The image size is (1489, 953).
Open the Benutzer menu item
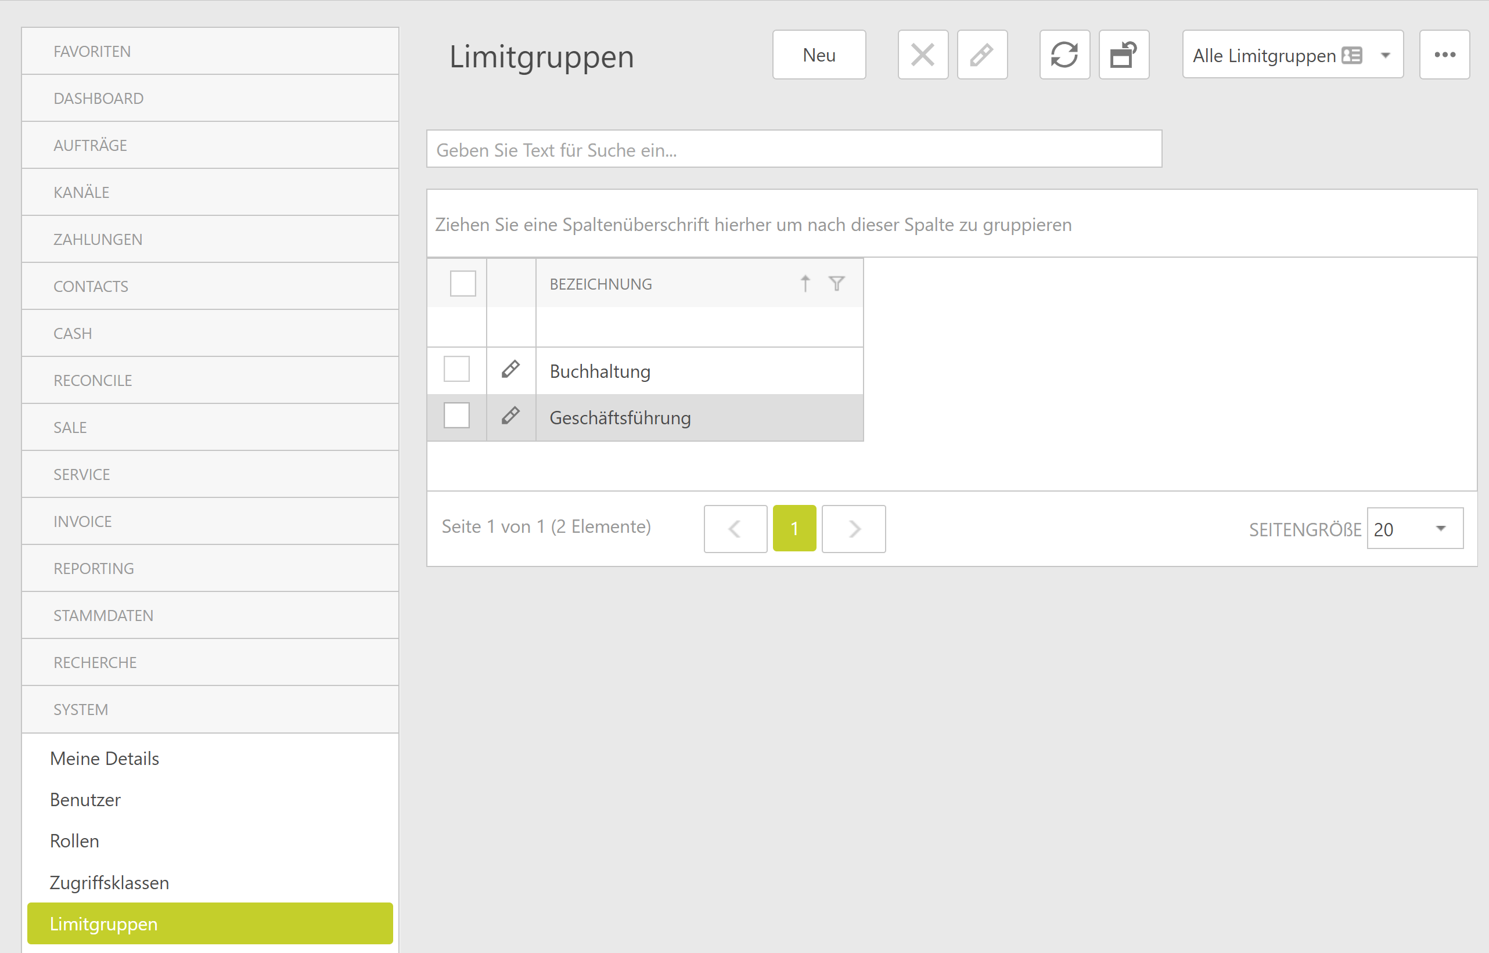[85, 800]
